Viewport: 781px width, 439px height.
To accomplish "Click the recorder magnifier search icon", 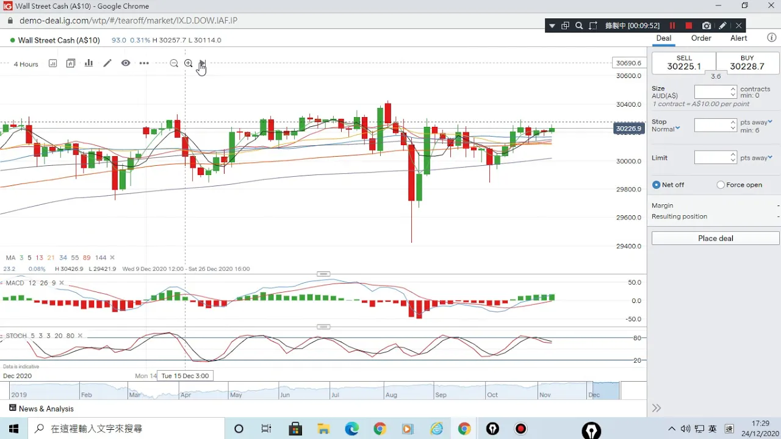I will point(579,26).
